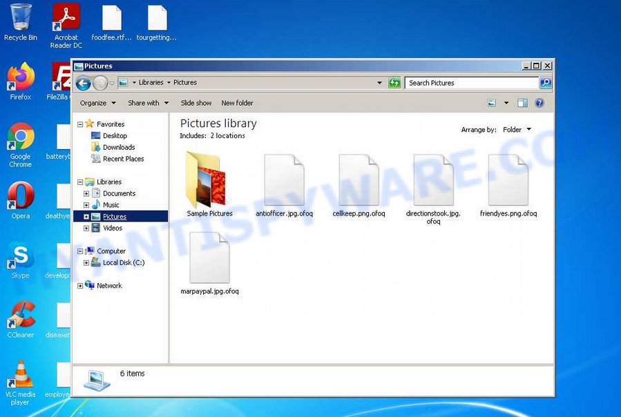Image resolution: width=621 pixels, height=417 pixels.
Task: Click the Back navigation arrow
Action: tap(83, 82)
